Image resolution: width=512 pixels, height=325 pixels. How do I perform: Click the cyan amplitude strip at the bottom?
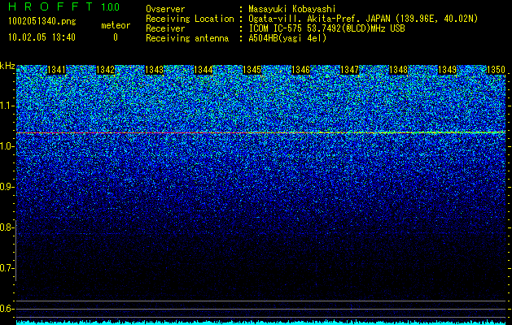click(x=261, y=323)
